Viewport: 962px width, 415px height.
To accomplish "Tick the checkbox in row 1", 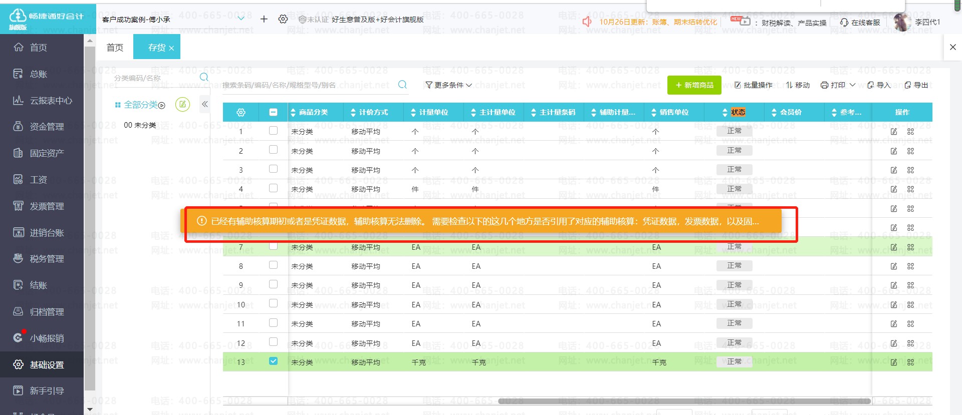I will 273,131.
